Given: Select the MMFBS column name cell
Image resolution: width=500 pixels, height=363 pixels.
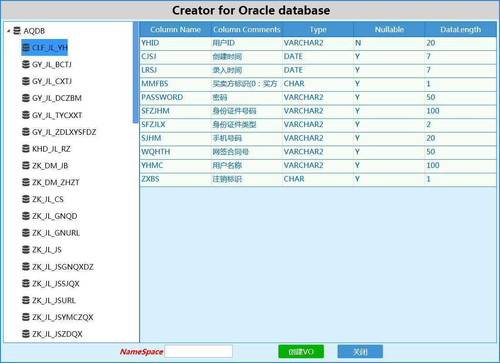Looking at the screenshot, I should tap(175, 84).
